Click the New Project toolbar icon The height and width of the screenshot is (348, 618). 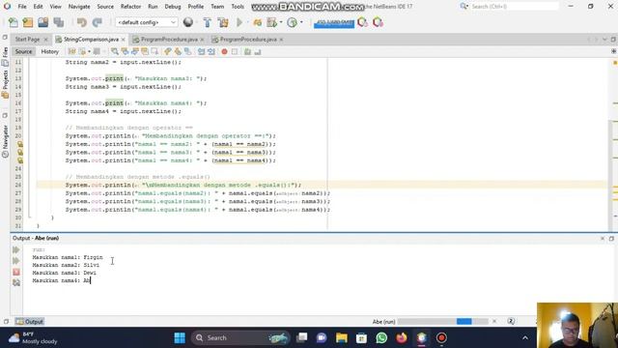pos(28,22)
